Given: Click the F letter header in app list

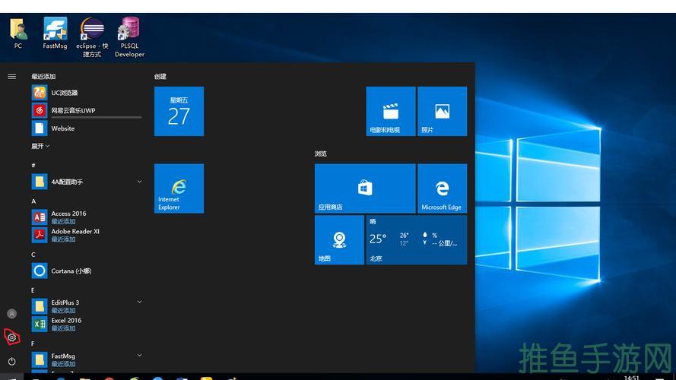Looking at the screenshot, I should [x=33, y=344].
